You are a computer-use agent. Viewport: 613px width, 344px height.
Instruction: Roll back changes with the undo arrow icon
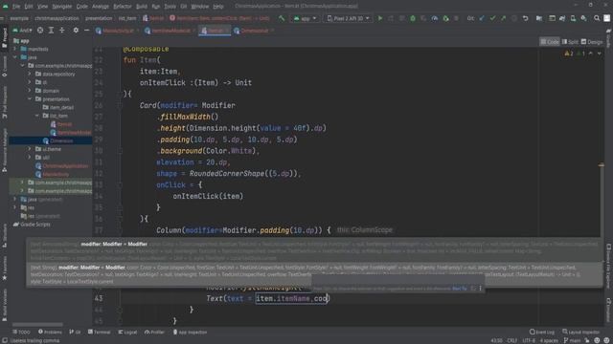526,18
